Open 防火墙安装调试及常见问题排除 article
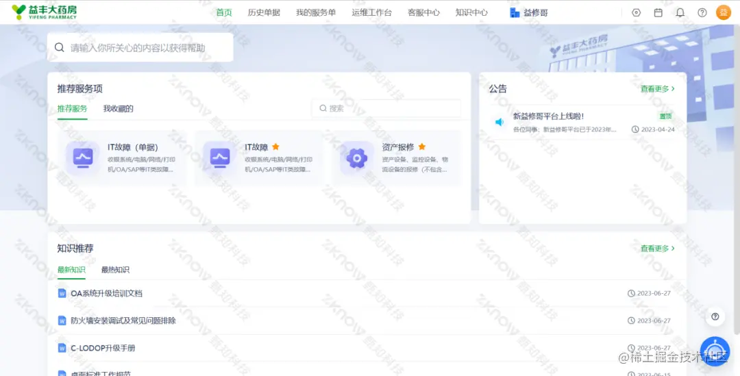740x376 pixels. pos(123,321)
